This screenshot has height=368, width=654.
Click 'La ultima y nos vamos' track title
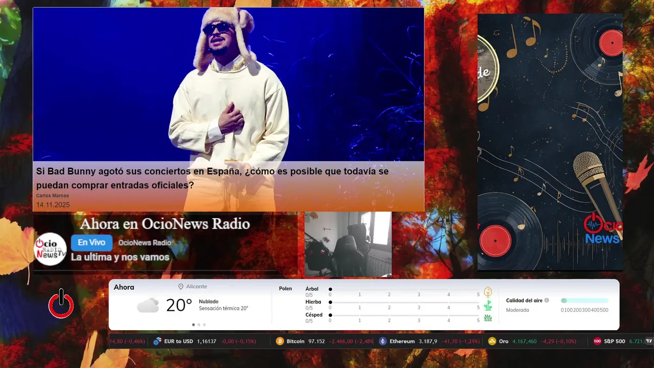tap(120, 257)
